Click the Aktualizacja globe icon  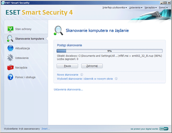[10, 48]
